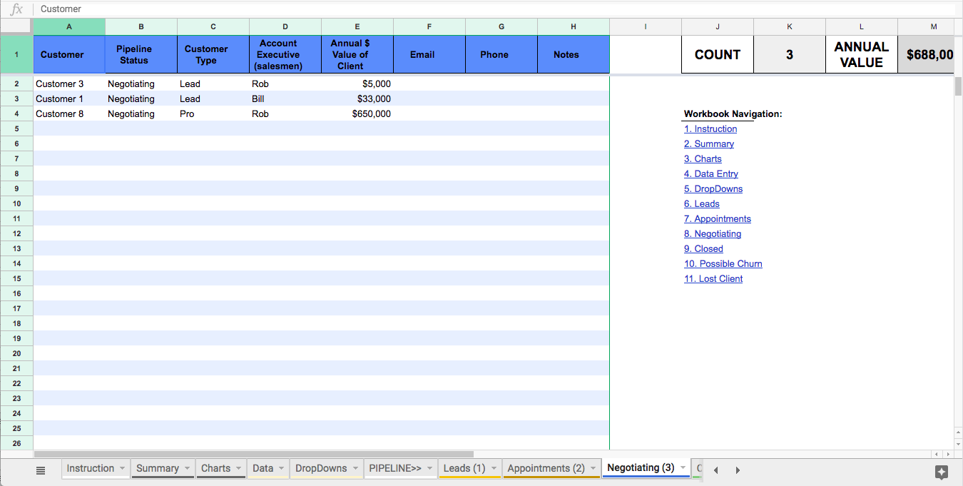
Task: Select the Annual $ Value of Client header
Action: click(x=357, y=54)
